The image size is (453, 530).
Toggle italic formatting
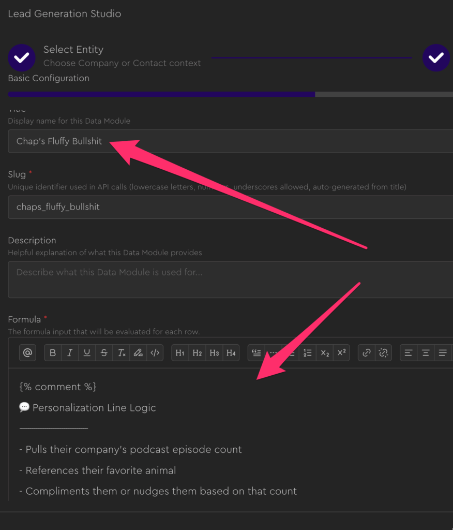tap(70, 353)
